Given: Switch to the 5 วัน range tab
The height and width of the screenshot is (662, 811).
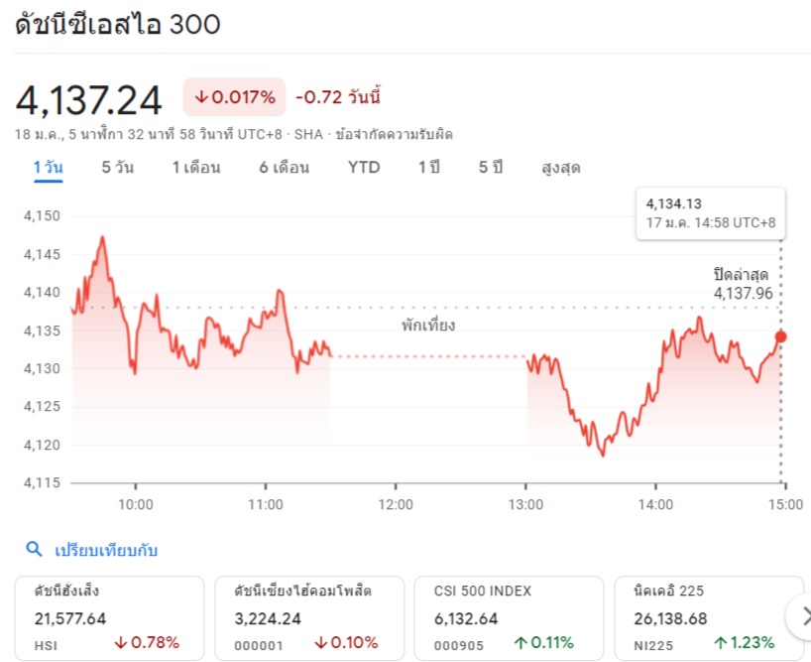Looking at the screenshot, I should [117, 168].
